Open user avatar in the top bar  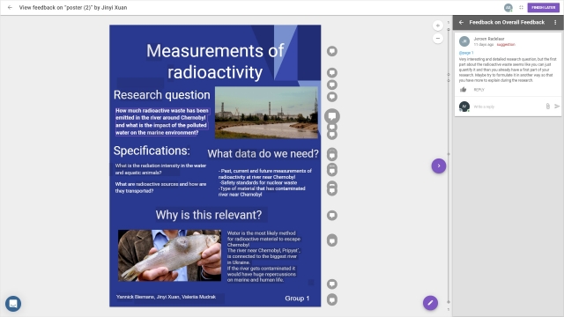click(508, 7)
